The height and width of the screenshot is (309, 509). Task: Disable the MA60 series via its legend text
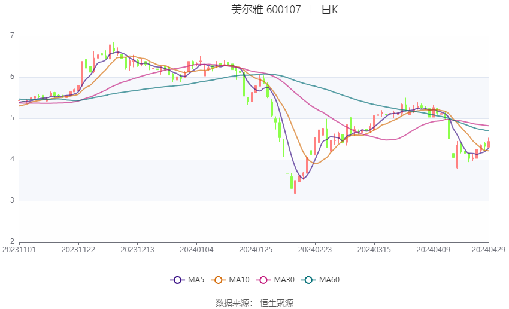click(x=329, y=280)
